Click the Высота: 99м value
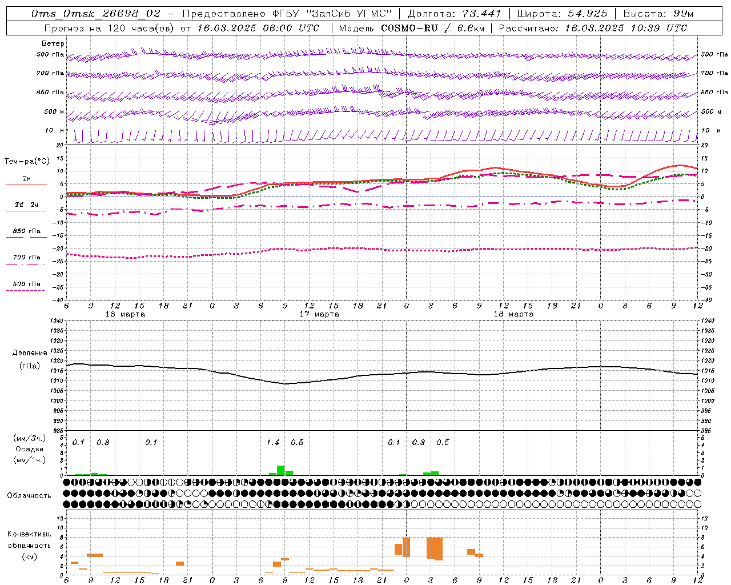The width and height of the screenshot is (731, 585). (658, 13)
